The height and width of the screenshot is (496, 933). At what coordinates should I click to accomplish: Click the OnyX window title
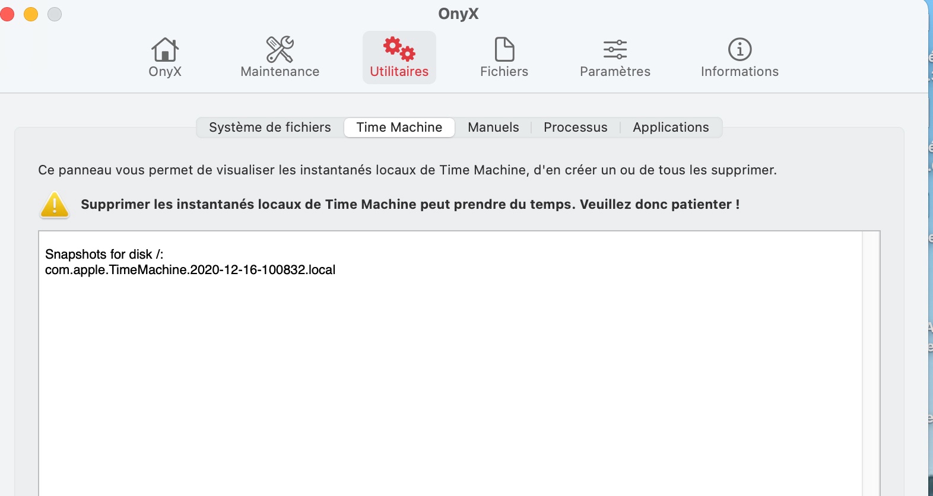458,14
